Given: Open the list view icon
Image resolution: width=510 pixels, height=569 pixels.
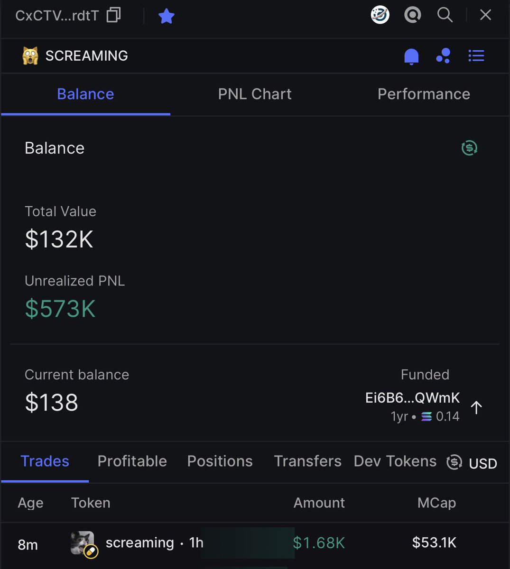Looking at the screenshot, I should 476,56.
